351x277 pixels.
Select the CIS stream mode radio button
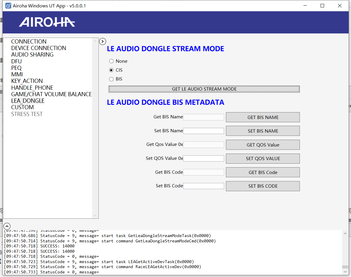(x=111, y=70)
